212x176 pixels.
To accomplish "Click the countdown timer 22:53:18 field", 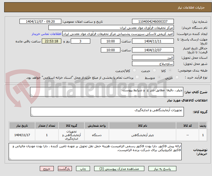I will 52,41.
